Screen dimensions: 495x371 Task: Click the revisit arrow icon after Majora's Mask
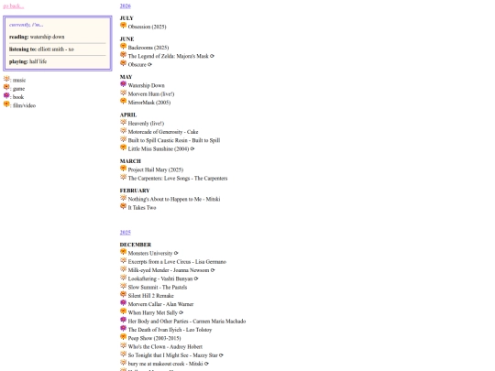tap(212, 56)
